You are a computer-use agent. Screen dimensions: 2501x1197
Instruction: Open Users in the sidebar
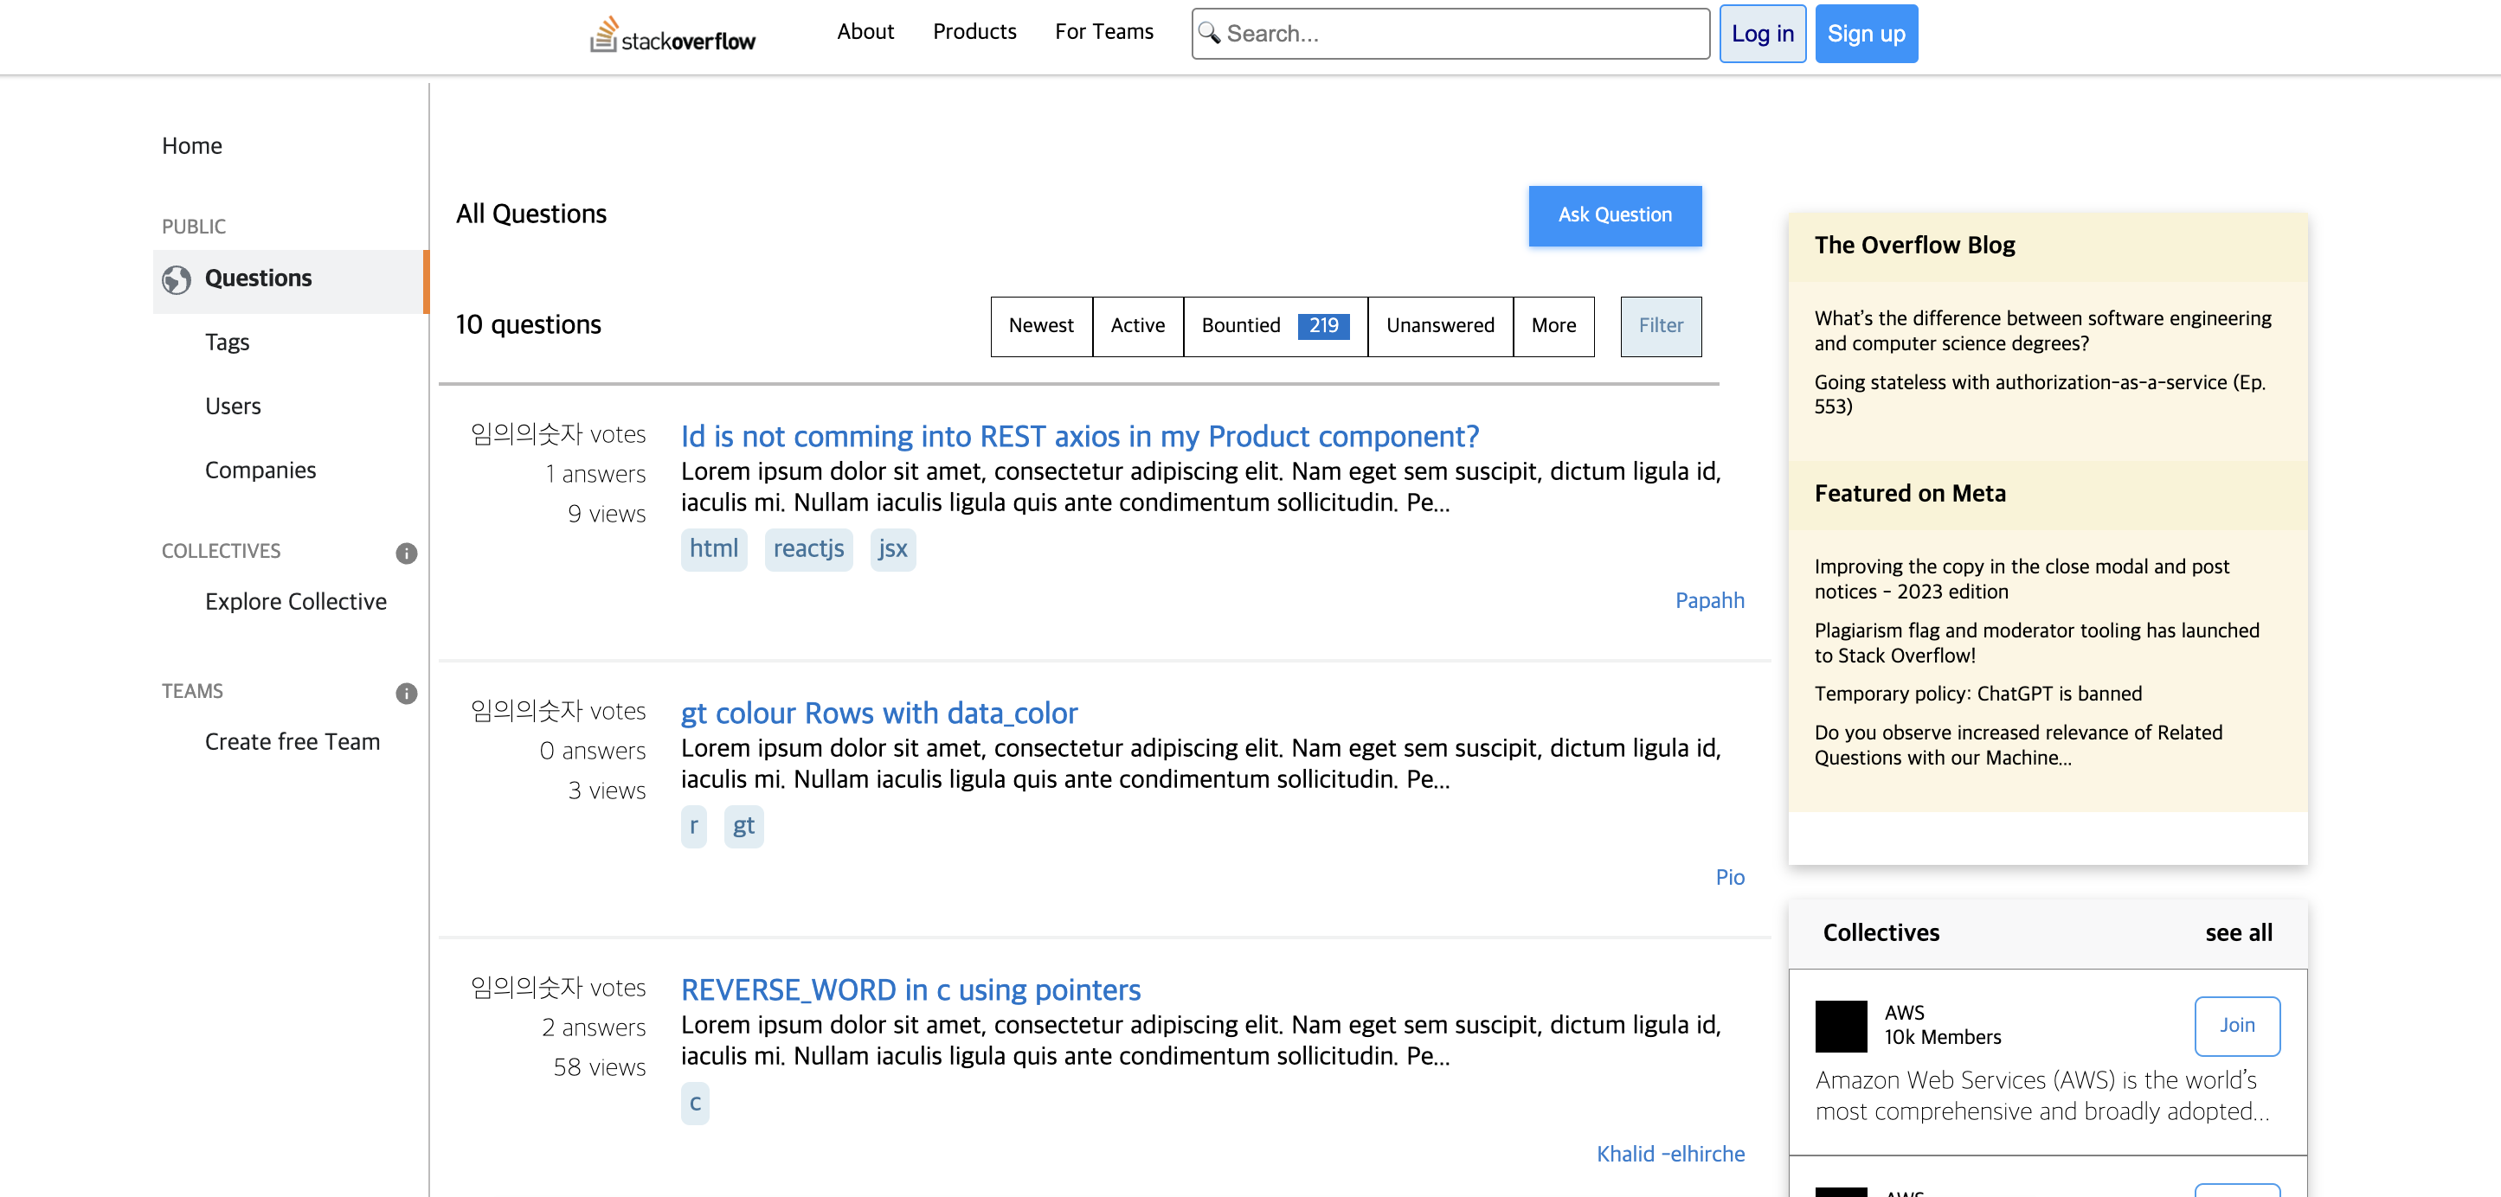point(233,406)
